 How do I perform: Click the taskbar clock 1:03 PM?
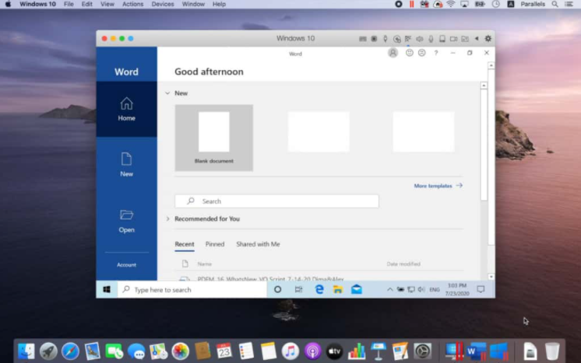pos(457,289)
